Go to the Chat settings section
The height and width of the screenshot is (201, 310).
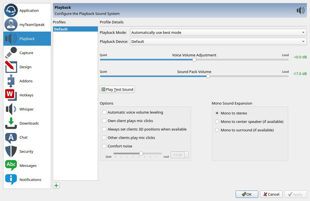click(23, 137)
